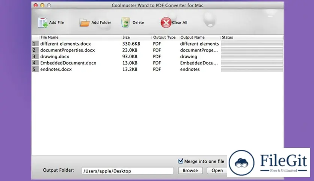Click the Output Folder path field
Screen dimensions: 314x181
click(127, 171)
